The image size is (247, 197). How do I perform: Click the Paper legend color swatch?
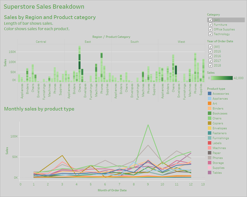(210, 153)
